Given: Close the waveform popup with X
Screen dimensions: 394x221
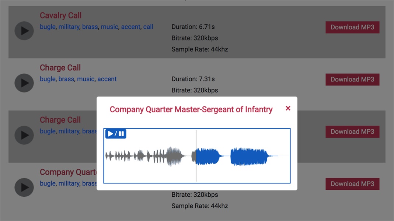Looking at the screenshot, I should point(288,108).
